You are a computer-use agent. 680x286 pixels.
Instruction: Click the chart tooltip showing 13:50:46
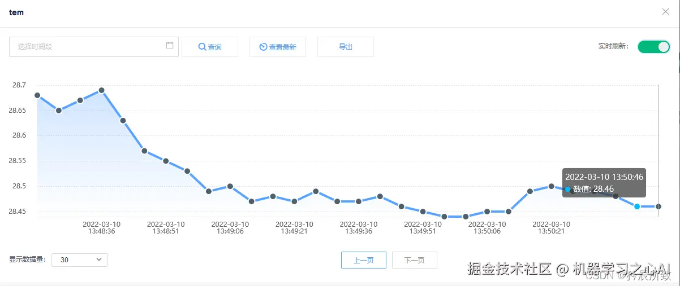click(604, 183)
